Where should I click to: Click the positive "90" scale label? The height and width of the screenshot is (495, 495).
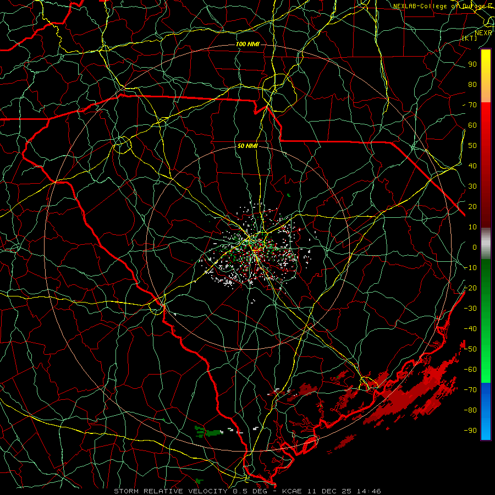pyautogui.click(x=472, y=64)
